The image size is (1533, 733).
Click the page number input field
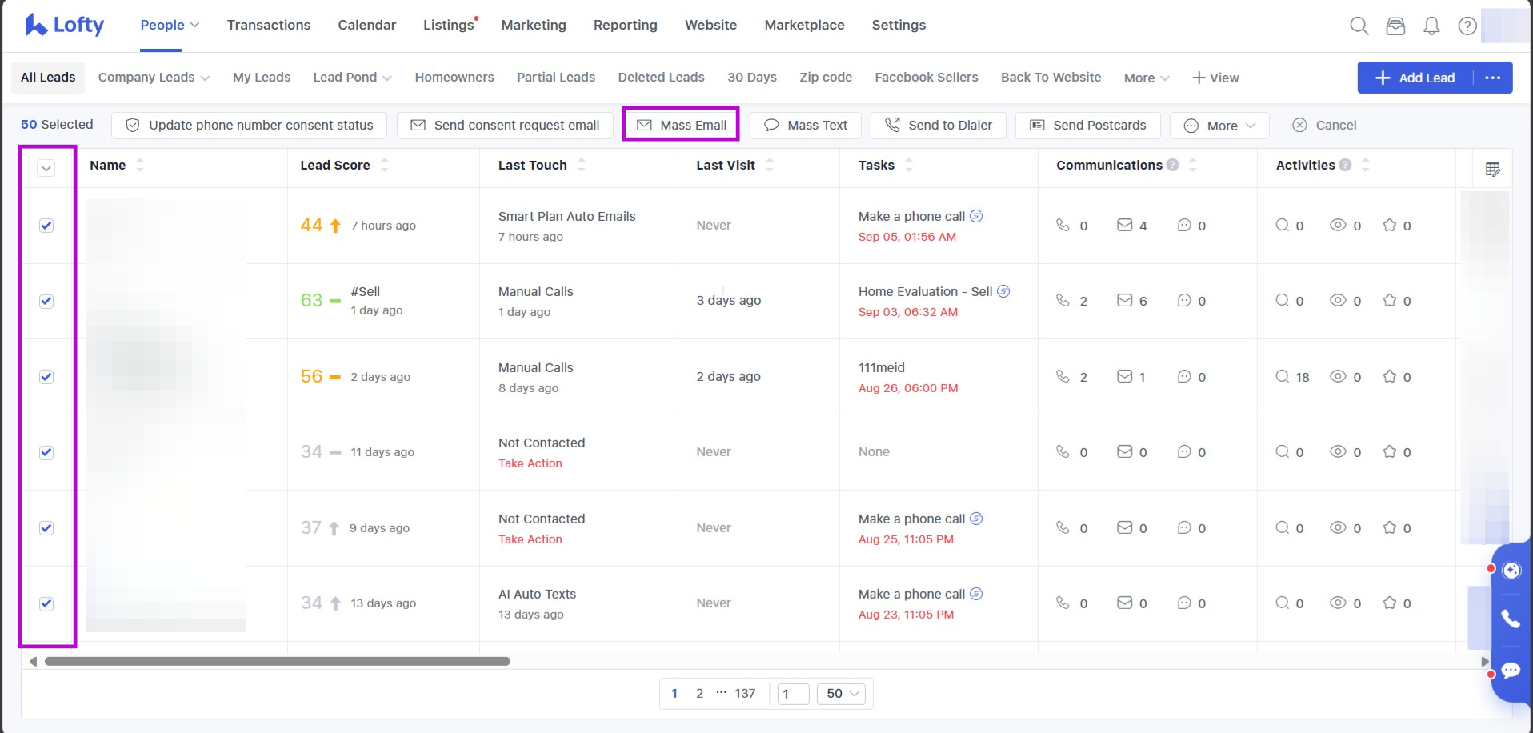point(793,693)
